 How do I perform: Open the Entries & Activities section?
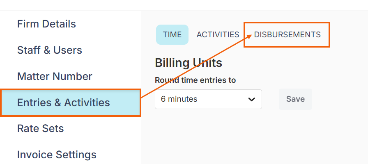click(64, 102)
